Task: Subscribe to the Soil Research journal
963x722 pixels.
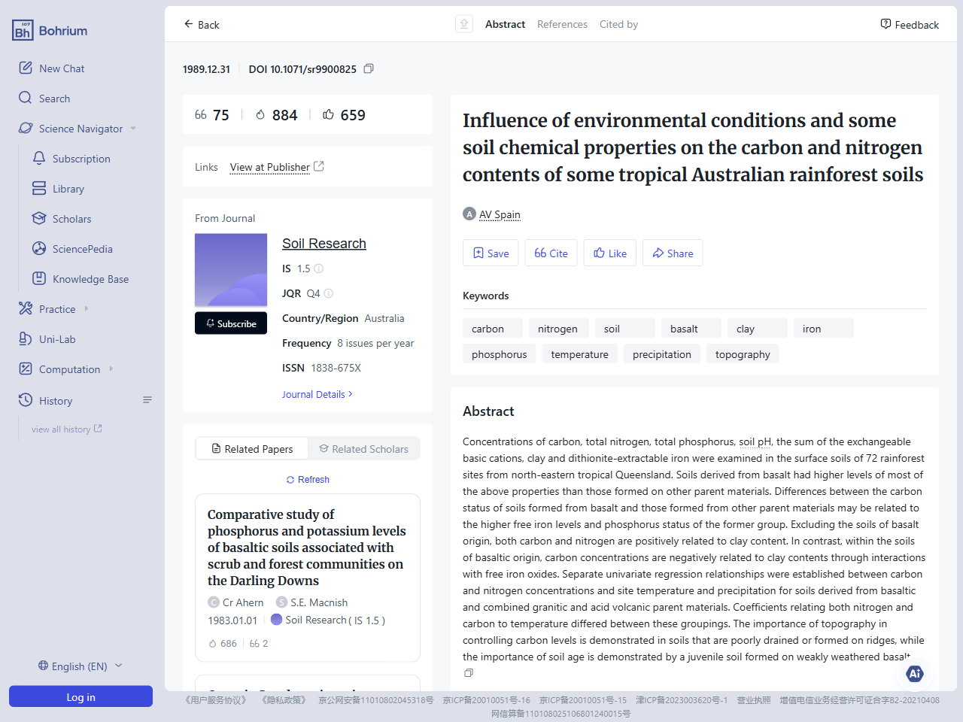Action: (x=231, y=323)
